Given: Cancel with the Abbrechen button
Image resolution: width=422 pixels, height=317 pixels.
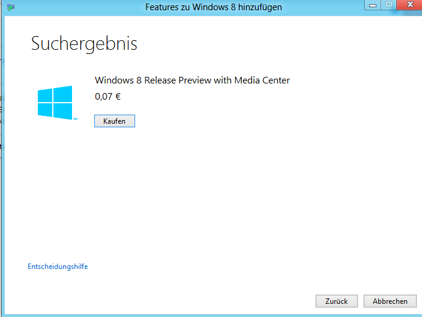Looking at the screenshot, I should point(390,301).
